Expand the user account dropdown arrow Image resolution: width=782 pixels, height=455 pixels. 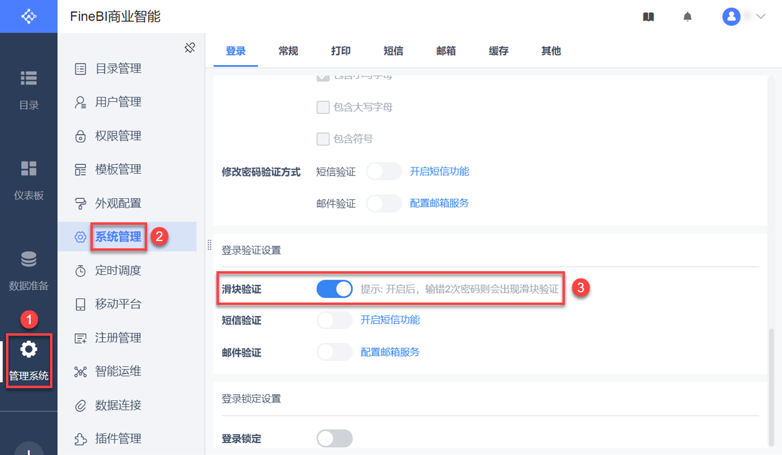(x=760, y=17)
